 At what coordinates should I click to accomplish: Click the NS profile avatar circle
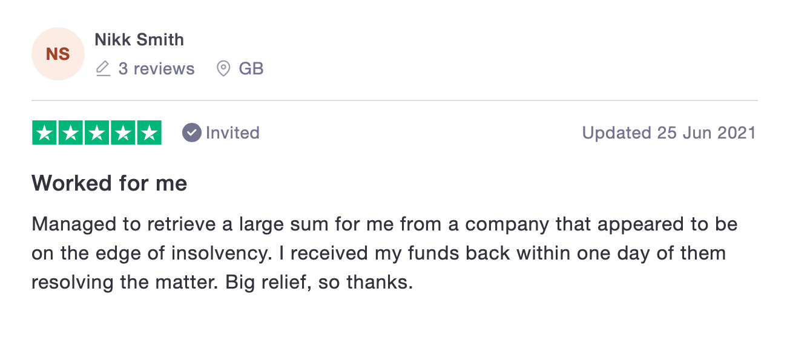point(58,54)
